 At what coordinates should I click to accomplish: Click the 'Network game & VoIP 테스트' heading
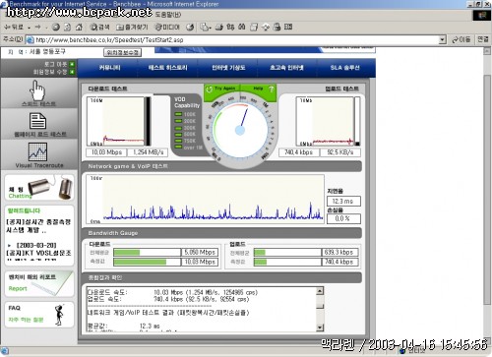tap(128, 166)
